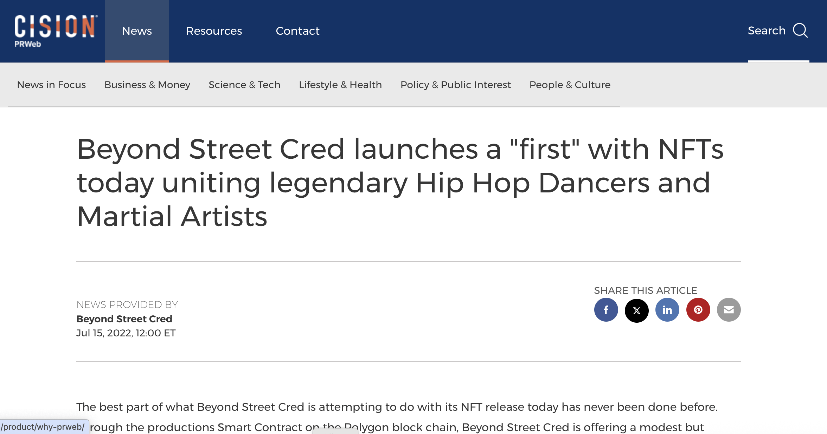Share article on Pinterest icon
827x434 pixels.
(x=698, y=310)
